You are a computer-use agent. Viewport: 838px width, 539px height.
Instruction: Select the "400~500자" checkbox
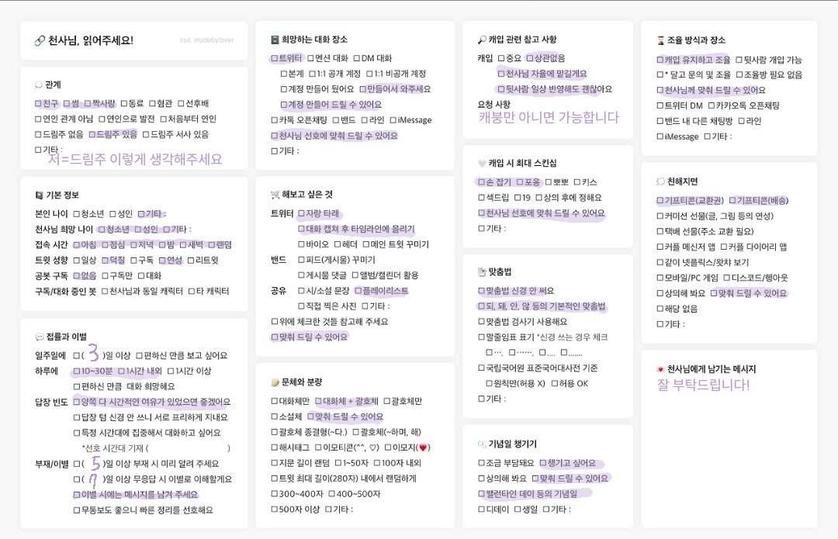(x=331, y=494)
